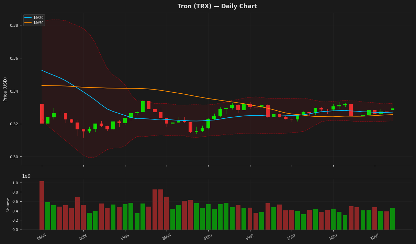Click the Price (USD) axis label
The image size is (416, 244).
point(5,89)
